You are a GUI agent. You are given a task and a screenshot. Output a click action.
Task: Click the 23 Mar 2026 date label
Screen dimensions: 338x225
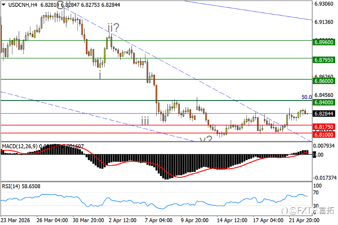pyautogui.click(x=15, y=220)
